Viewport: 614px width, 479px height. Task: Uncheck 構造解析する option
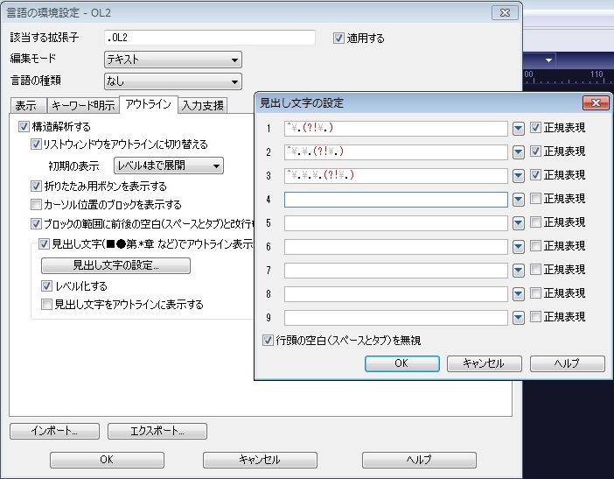[23, 127]
